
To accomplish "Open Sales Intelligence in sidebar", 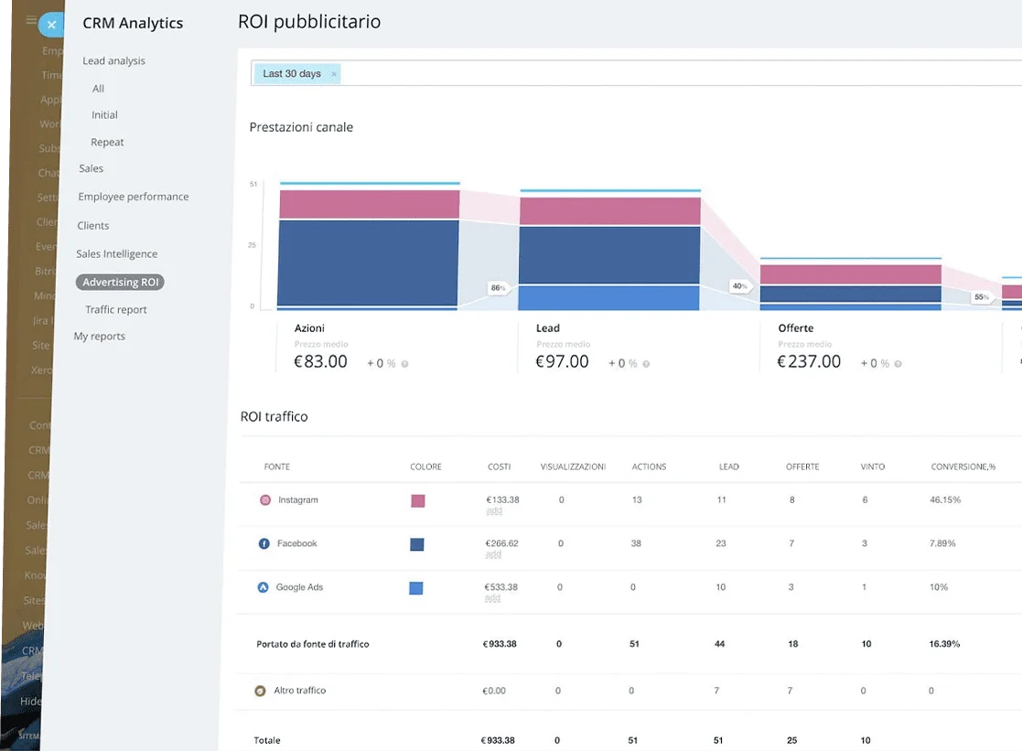I will [117, 254].
